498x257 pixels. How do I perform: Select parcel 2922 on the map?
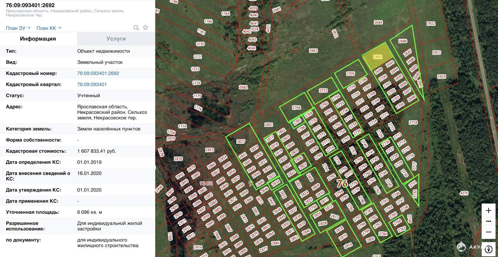pyautogui.click(x=431, y=24)
